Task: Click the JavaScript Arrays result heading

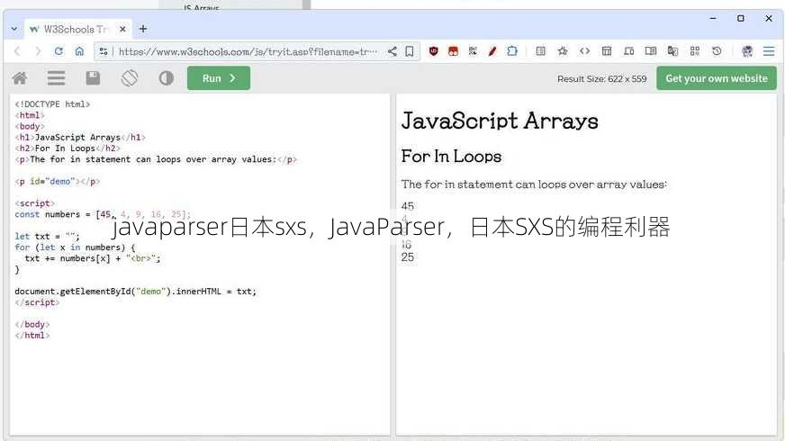Action: tap(500, 121)
